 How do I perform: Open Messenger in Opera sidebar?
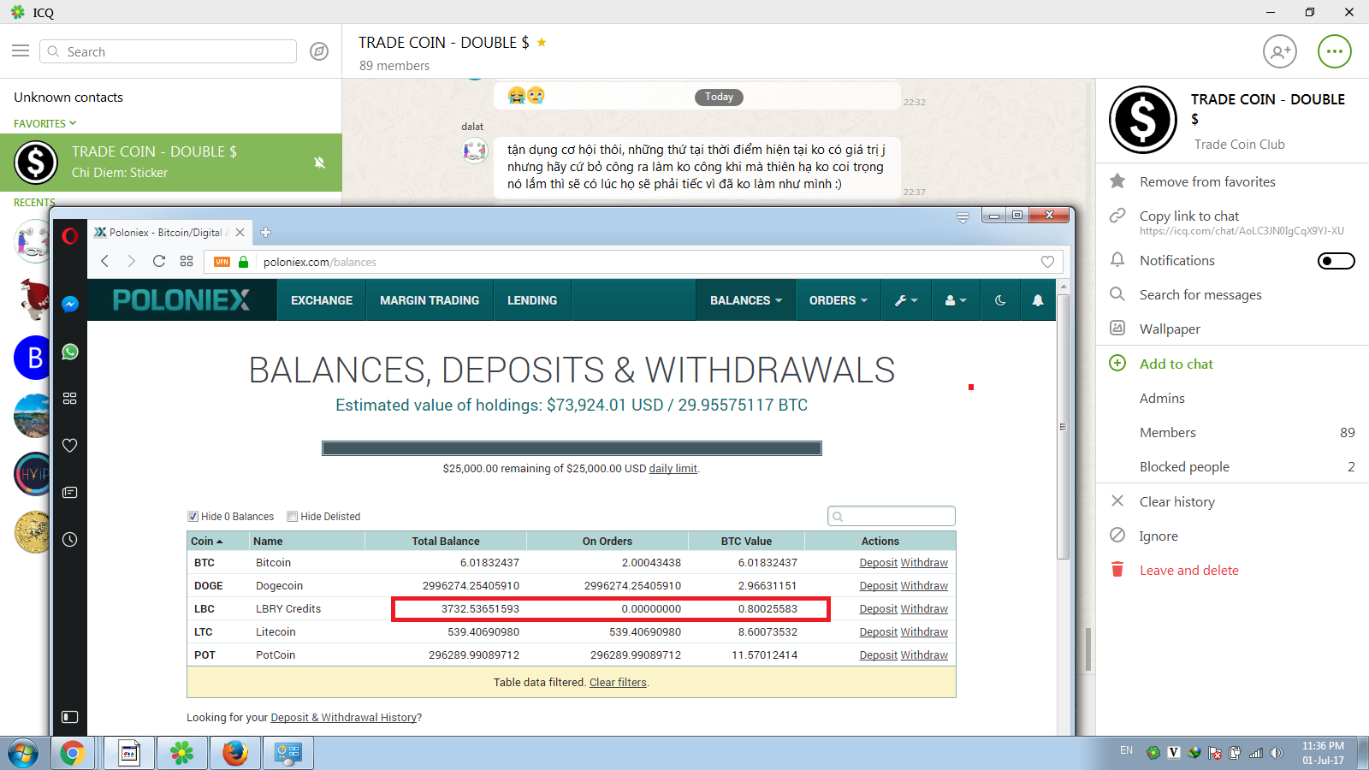(x=70, y=304)
